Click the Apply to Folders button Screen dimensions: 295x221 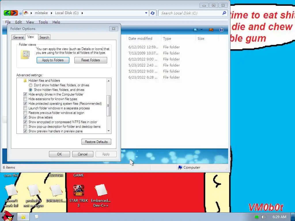53,60
